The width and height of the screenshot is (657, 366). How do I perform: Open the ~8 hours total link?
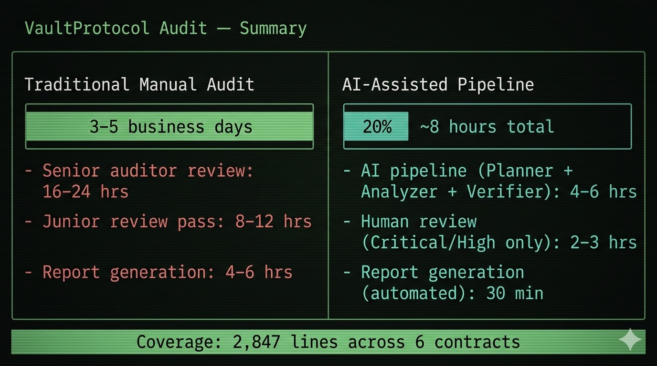[487, 126]
